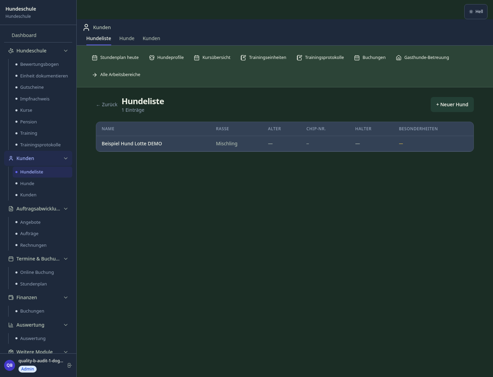Click the Auswertung bar chart icon in sidebar
493x377 pixels.
click(11, 325)
